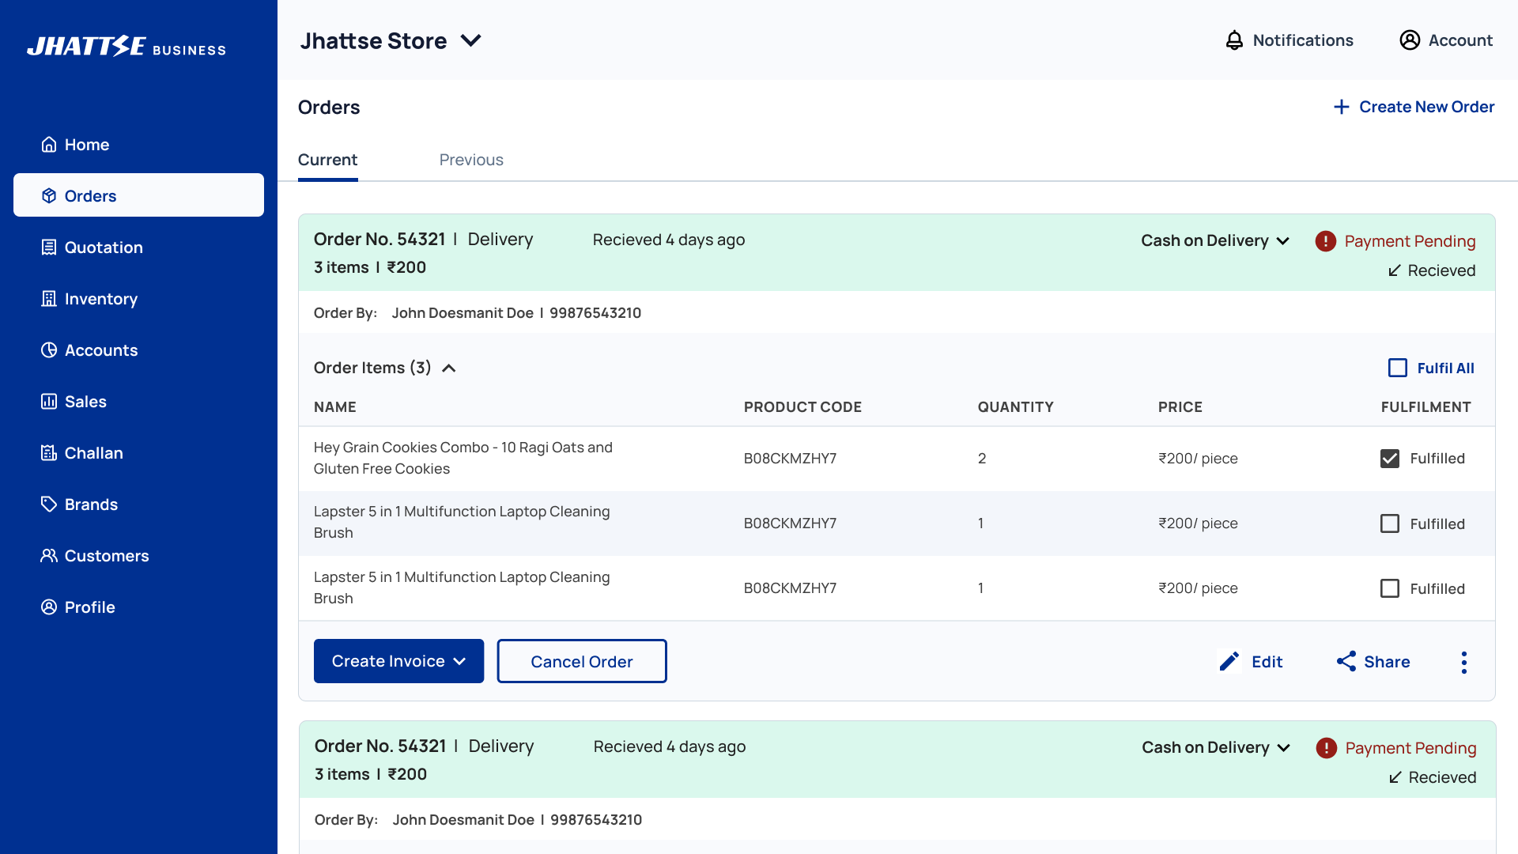The width and height of the screenshot is (1518, 854).
Task: Open the first Cash on Delivery dropdown
Action: pyautogui.click(x=1214, y=240)
